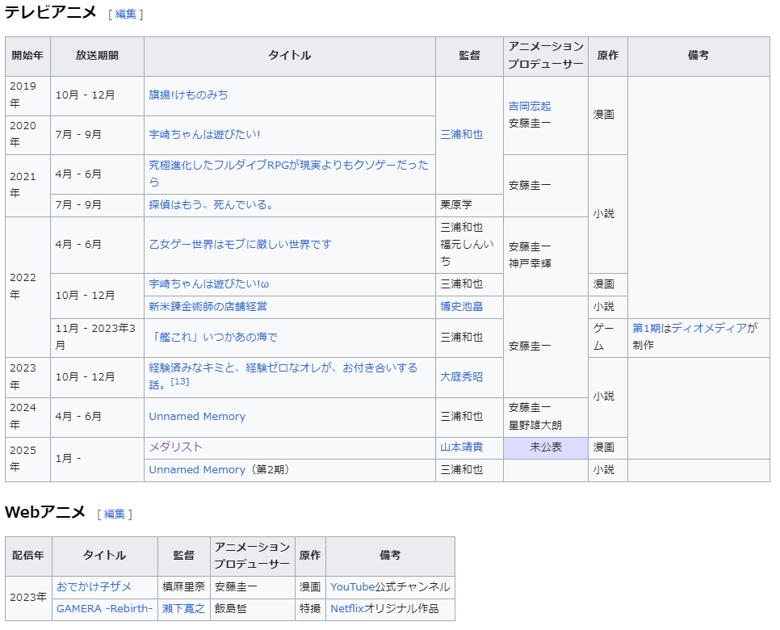Click 宇崎ちゃんは遊びたい!ω link
This screenshot has height=630, width=780.
tap(208, 283)
